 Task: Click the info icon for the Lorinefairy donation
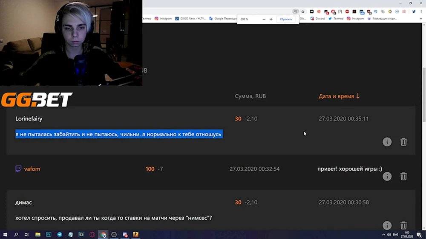387,142
